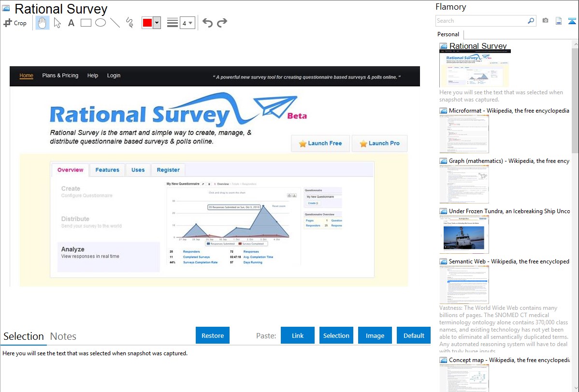Select the 'Rational Survey' title in the snapshot list

(478, 46)
